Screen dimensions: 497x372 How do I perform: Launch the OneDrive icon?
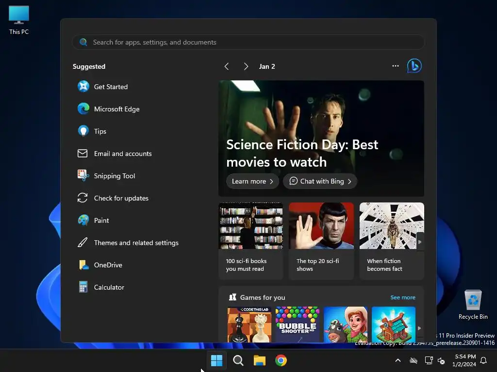(x=83, y=265)
